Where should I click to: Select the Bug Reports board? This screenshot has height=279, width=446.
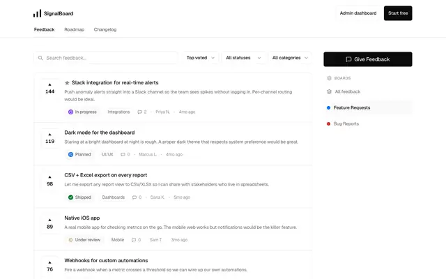(x=368, y=123)
